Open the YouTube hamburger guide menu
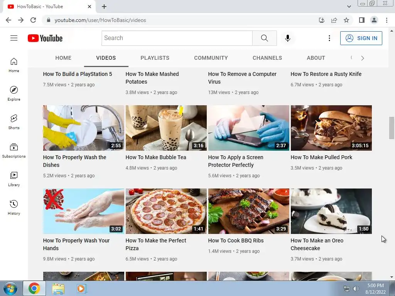 pyautogui.click(x=14, y=38)
